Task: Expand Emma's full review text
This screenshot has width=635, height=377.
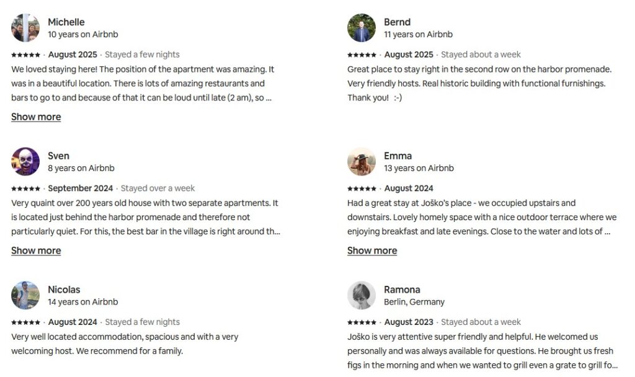Action: coord(372,251)
